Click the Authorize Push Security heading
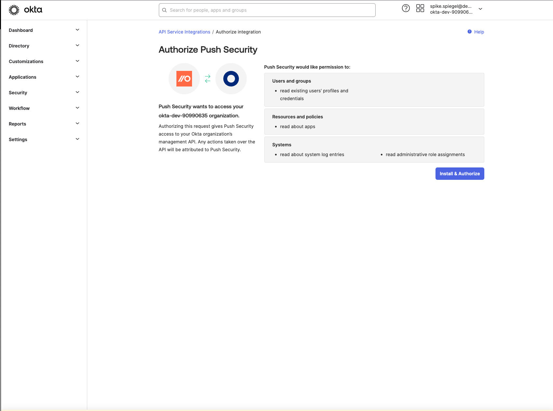 (208, 49)
